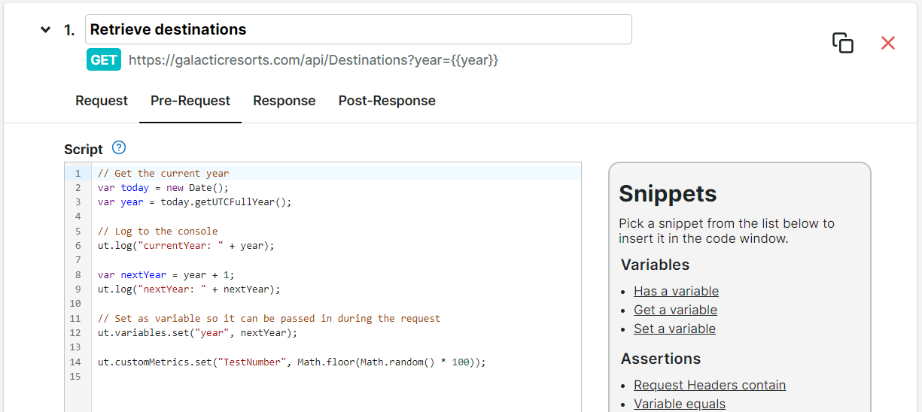
Task: Click the var nextYear = year + 1 line
Action: click(166, 274)
